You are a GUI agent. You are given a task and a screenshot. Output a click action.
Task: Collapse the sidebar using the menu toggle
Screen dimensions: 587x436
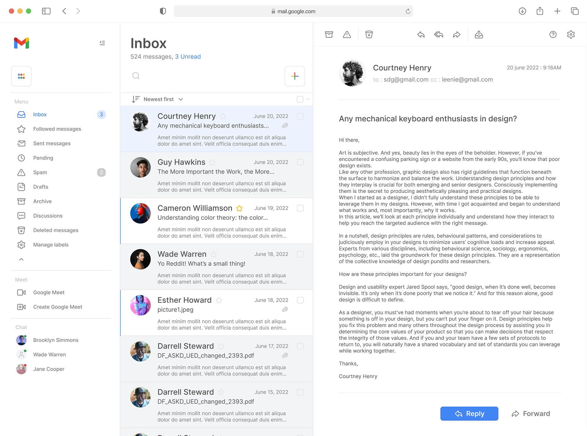102,43
